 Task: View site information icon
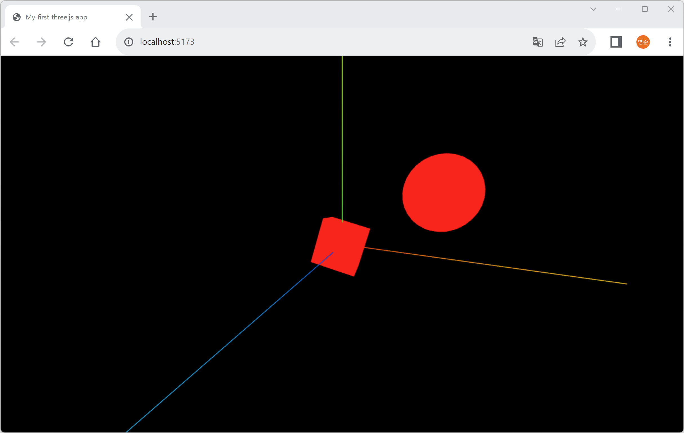point(129,42)
